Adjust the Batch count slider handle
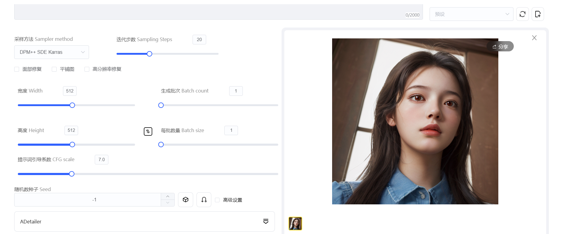 pos(161,105)
